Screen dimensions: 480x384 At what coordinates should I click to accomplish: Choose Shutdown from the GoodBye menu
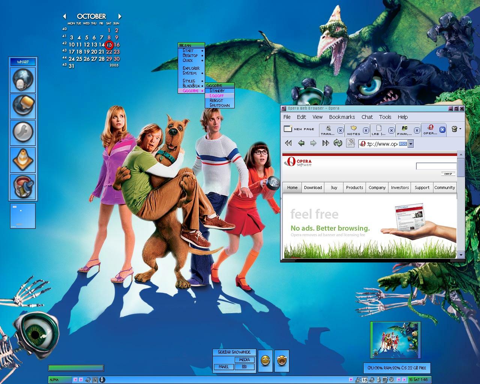click(x=220, y=105)
